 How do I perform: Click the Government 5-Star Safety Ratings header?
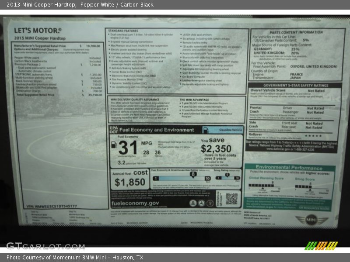coord(296,86)
